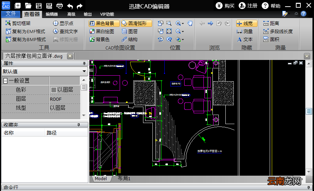Open zoom-in dropdown arrow

[182, 24]
